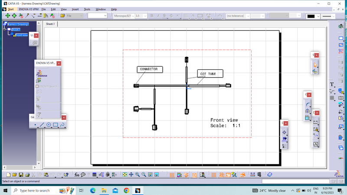Open the Start menu in CATIA
The width and height of the screenshot is (347, 195).
point(10,9)
